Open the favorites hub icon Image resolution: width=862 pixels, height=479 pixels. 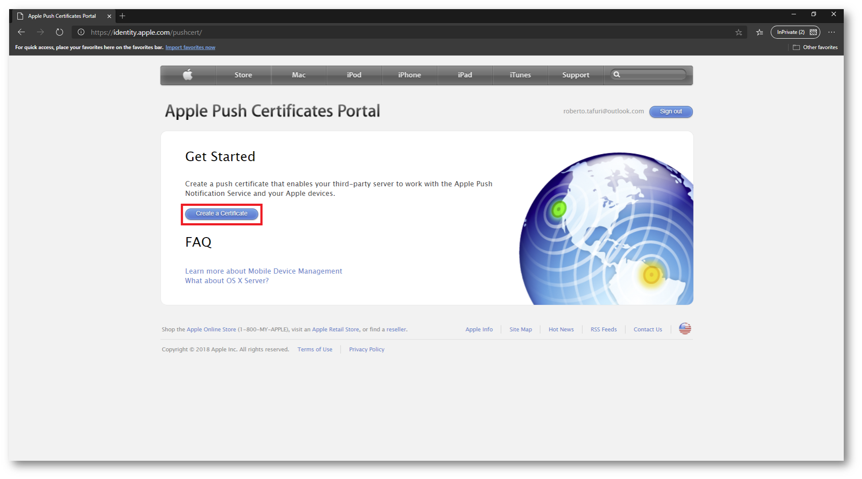[759, 32]
